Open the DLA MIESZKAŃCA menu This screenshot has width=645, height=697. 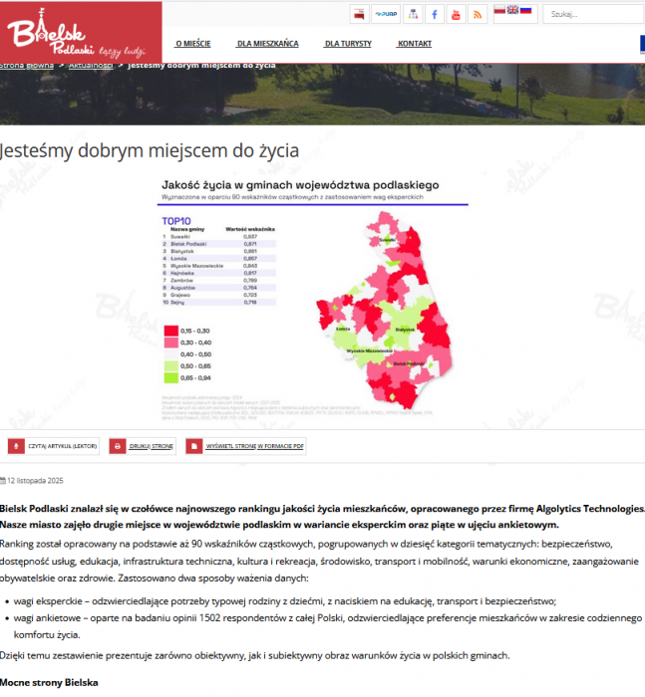click(x=267, y=45)
